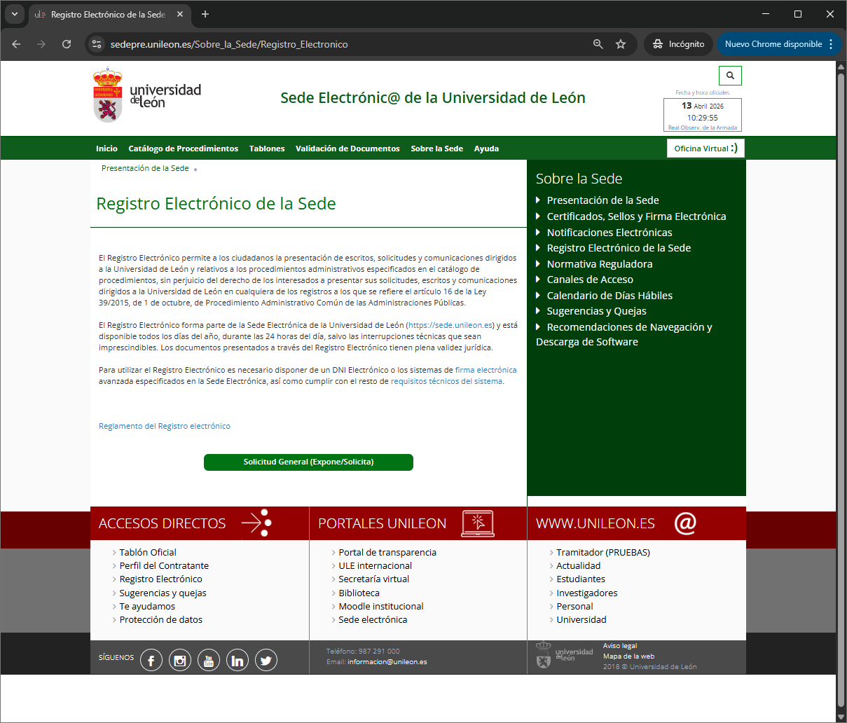Viewport: 847px width, 723px height.
Task: Open the Twitter social icon
Action: [266, 660]
